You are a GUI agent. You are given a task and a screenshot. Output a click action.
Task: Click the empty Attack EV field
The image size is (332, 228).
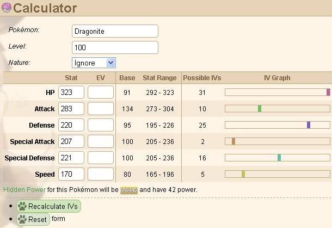(x=101, y=109)
